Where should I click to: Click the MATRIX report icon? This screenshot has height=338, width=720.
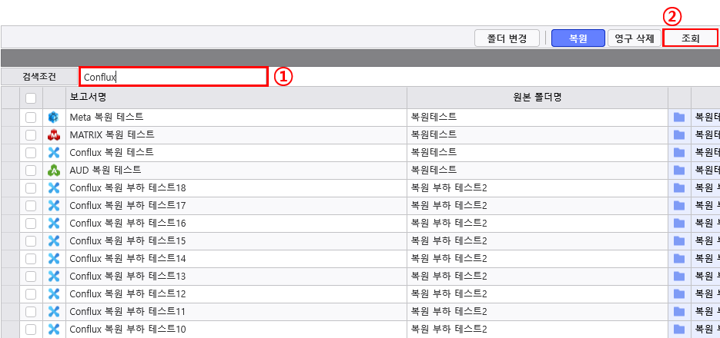tap(54, 135)
